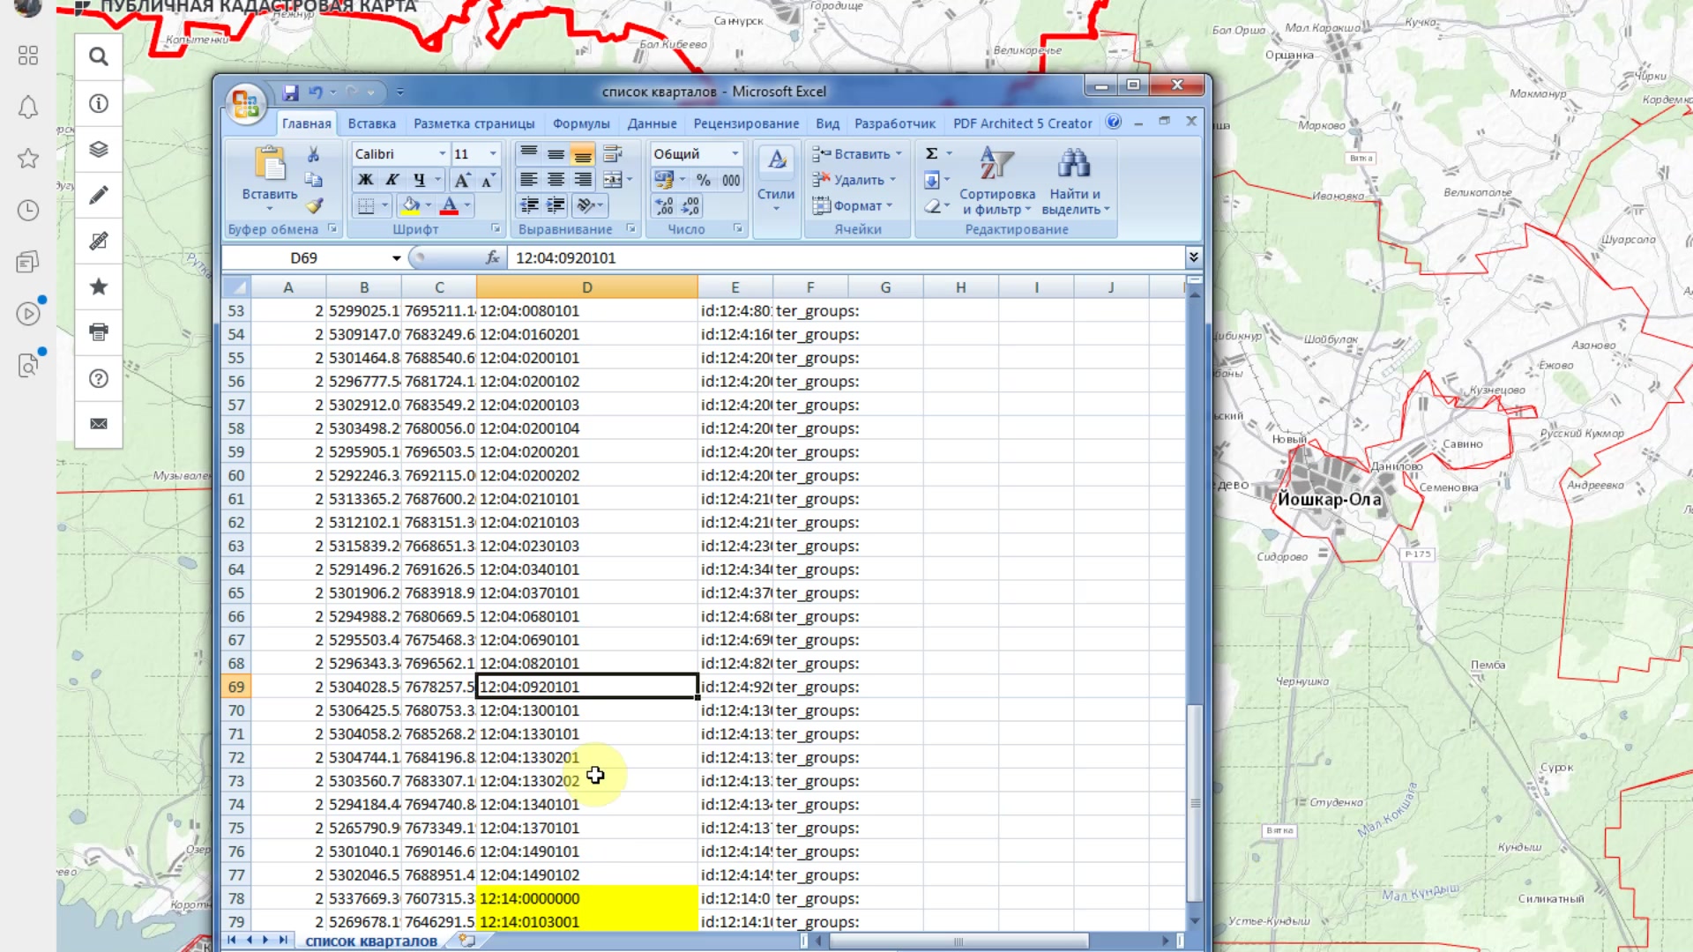Open notifications bell in the browser sidebar

point(28,107)
